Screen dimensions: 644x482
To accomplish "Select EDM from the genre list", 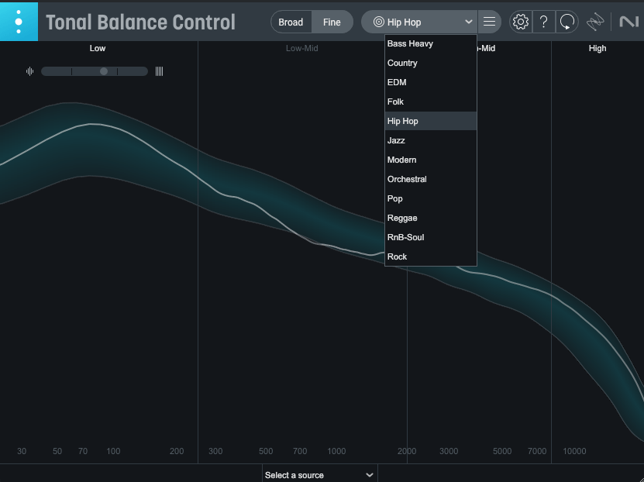I will [430, 82].
